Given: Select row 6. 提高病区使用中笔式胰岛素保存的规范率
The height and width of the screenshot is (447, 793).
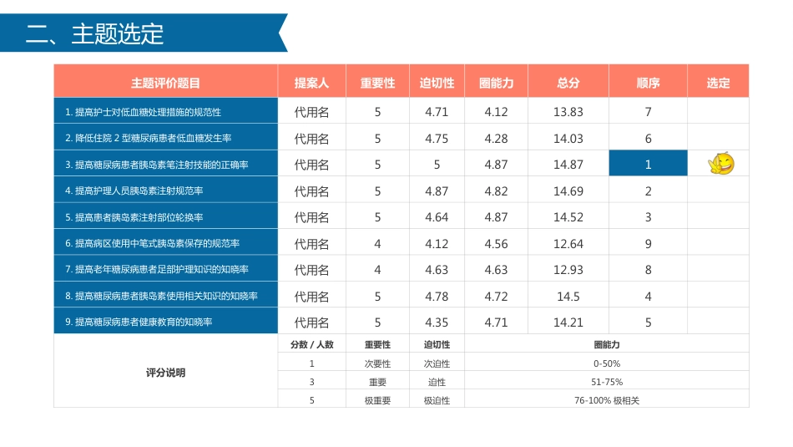Looking at the screenshot, I should [x=166, y=243].
